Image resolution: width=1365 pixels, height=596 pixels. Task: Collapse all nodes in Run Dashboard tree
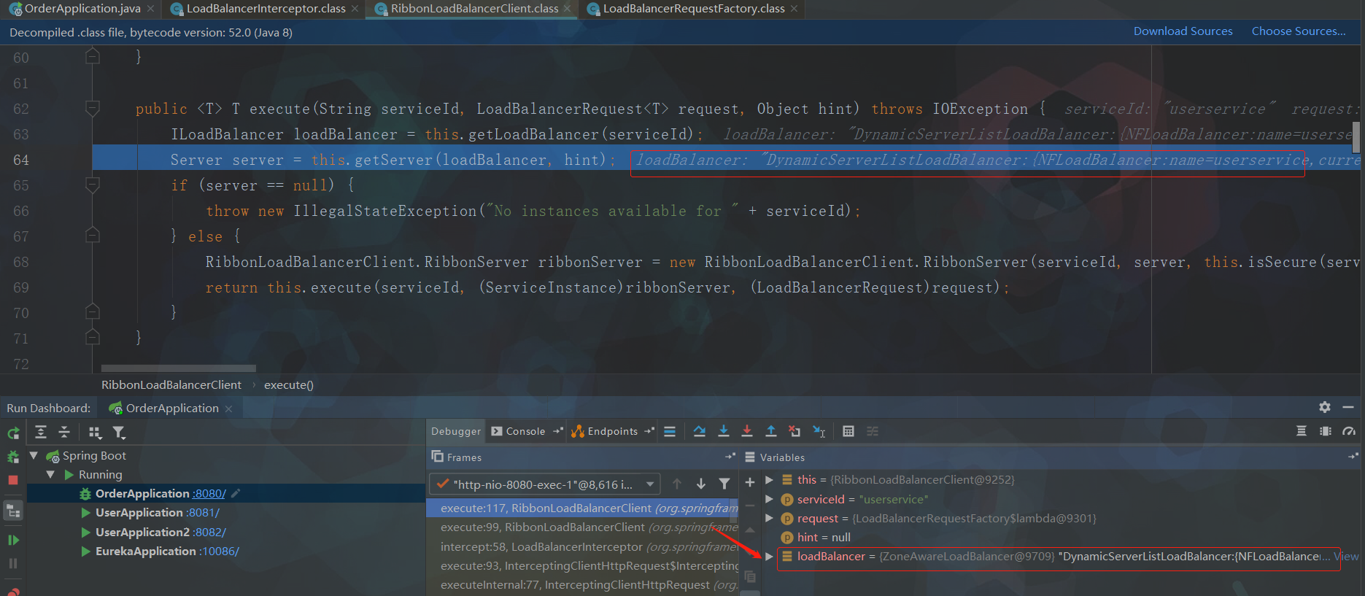(64, 432)
